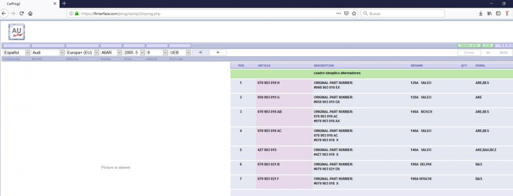
Task: Click the POS column header
Action: coord(241,66)
